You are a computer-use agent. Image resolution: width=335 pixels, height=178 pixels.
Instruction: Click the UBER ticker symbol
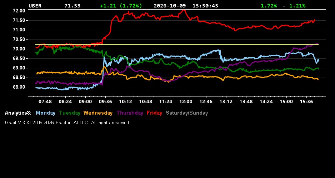pyautogui.click(x=35, y=6)
